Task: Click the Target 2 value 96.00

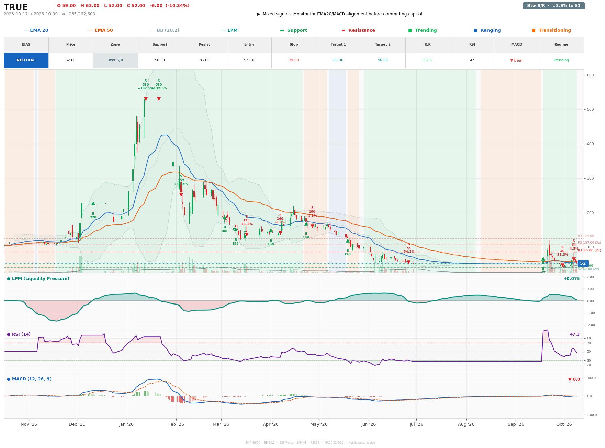Action: pos(383,60)
